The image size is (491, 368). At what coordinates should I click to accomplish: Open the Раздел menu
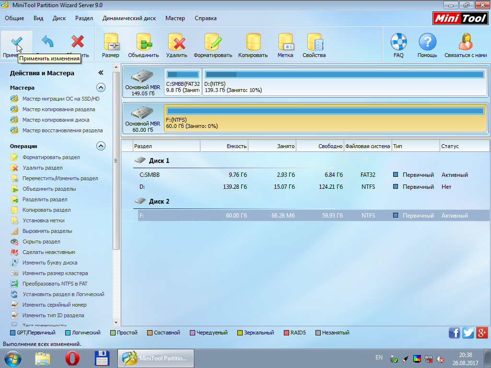click(84, 18)
